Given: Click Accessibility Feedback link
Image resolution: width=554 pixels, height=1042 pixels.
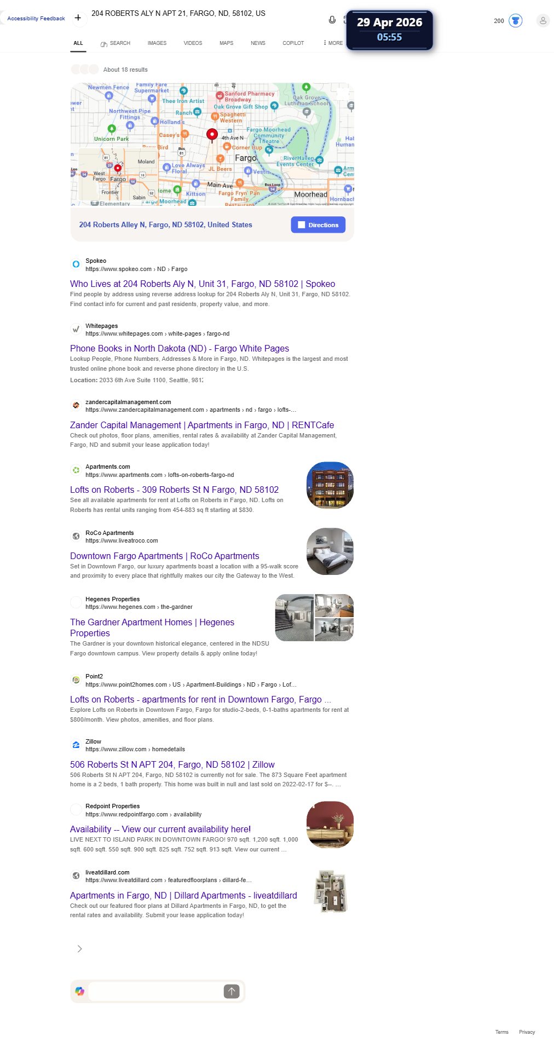Looking at the screenshot, I should [36, 19].
